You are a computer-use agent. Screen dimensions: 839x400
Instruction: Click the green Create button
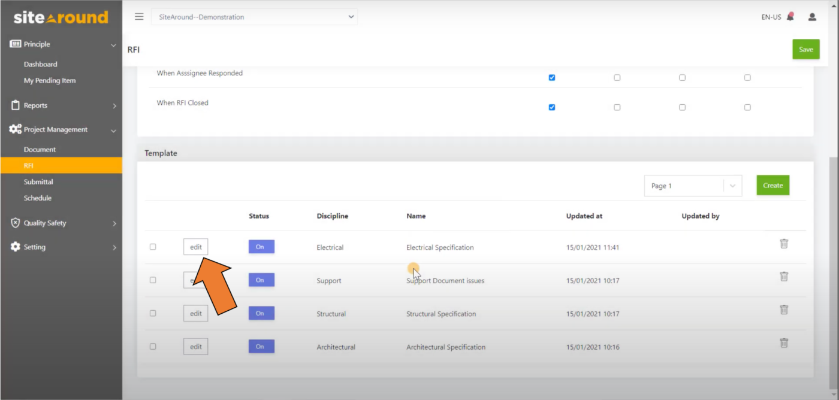[x=772, y=185]
